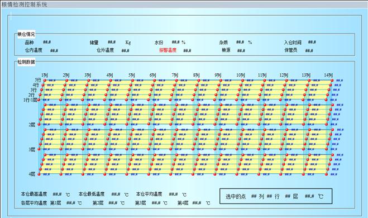Viewport: 368px width, 218px height.
Task: Select sensor point at column 1, row 5, layer 1
Action: pos(45,80)
